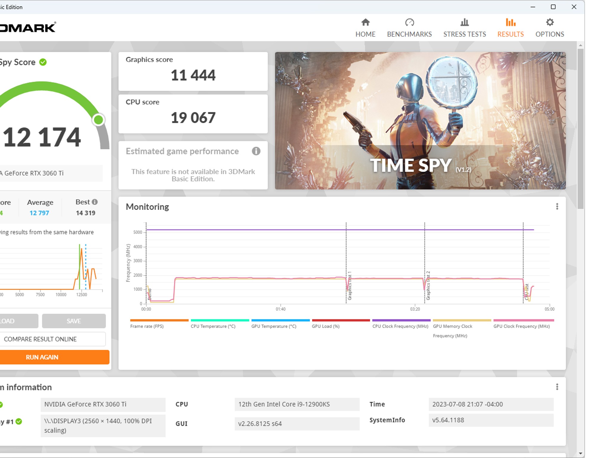Toggle the GPU Clock Frequency (MHz) legend series
Viewport: 611px width, 458px height.
pyautogui.click(x=523, y=324)
